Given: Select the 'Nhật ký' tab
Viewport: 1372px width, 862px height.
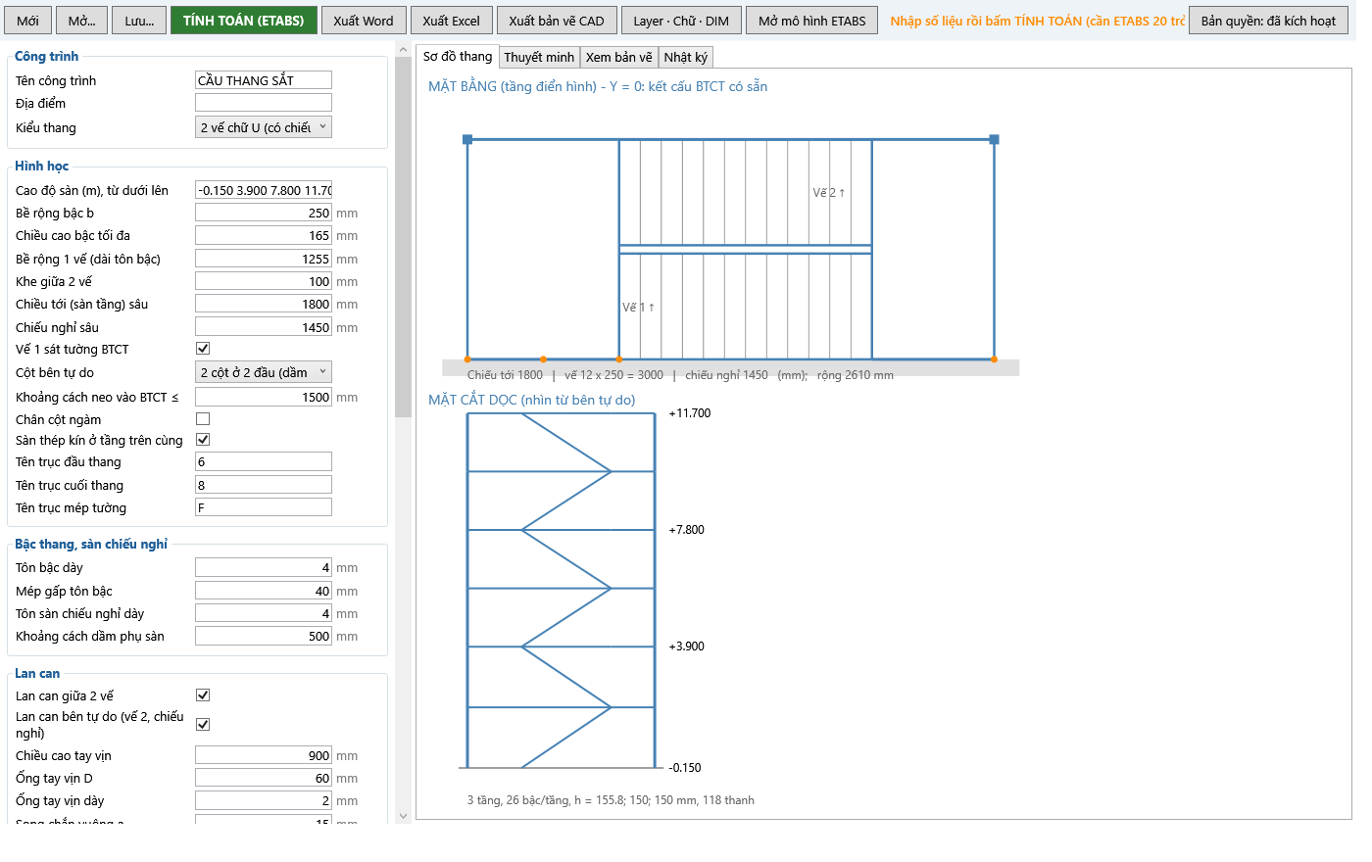Looking at the screenshot, I should 685,58.
